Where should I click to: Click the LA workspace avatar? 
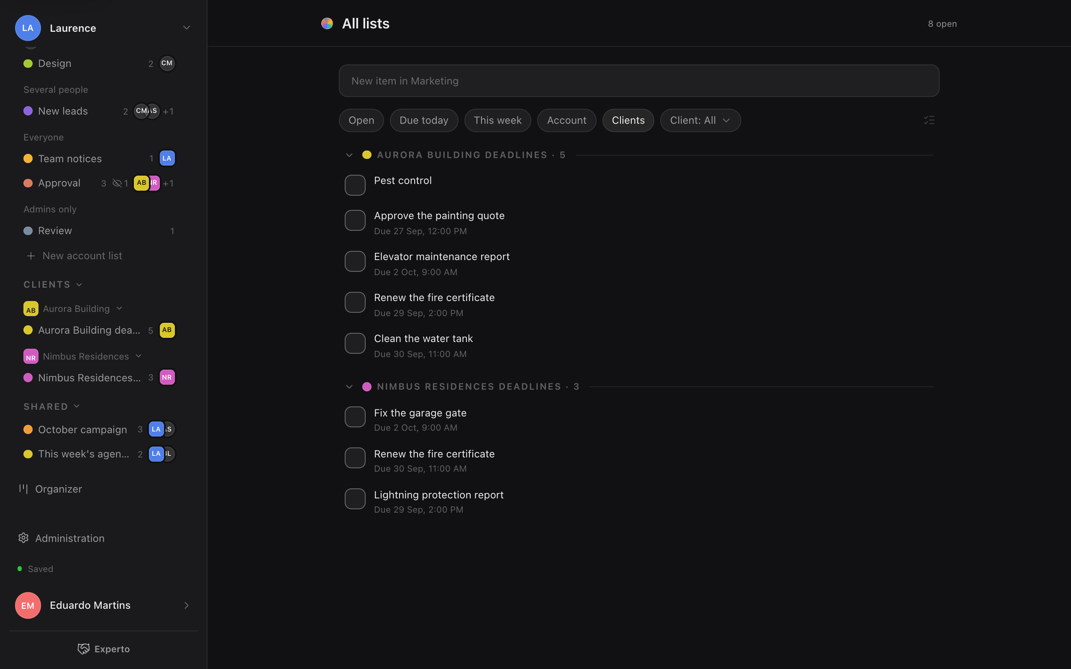[x=28, y=28]
